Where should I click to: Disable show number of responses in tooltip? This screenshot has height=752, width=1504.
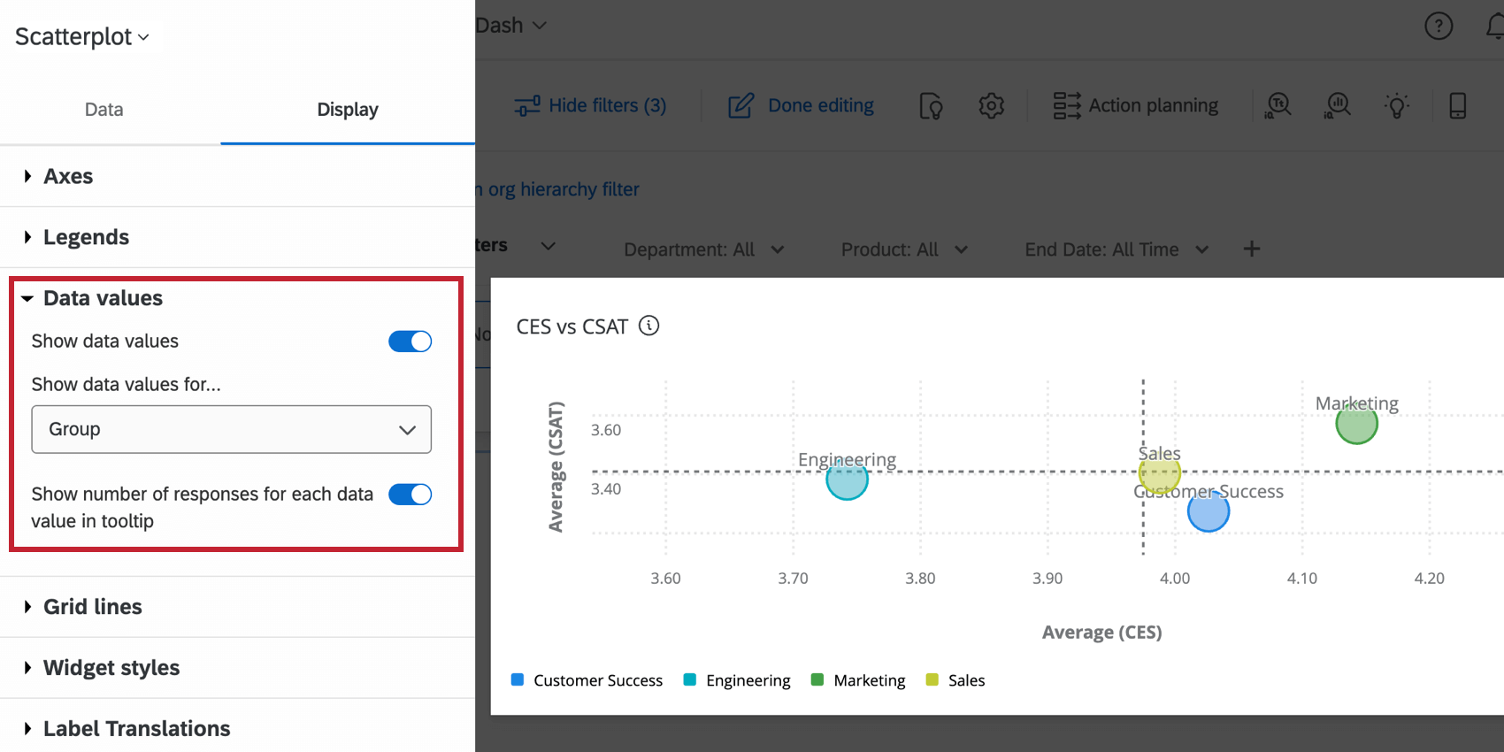click(410, 495)
